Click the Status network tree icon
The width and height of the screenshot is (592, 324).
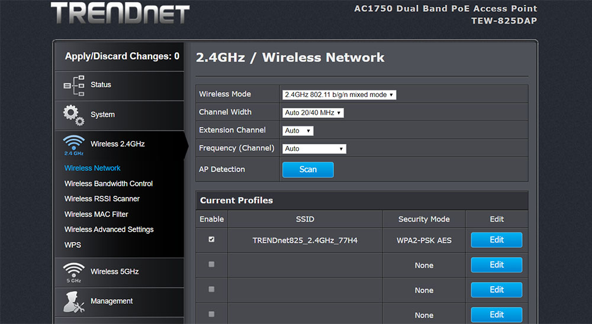(x=74, y=85)
